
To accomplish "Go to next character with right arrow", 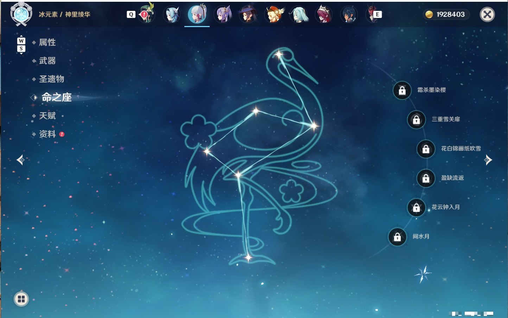I will [x=488, y=160].
